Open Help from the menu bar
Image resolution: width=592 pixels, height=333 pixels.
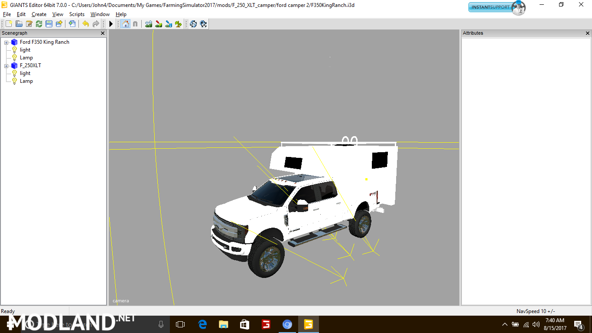(121, 14)
